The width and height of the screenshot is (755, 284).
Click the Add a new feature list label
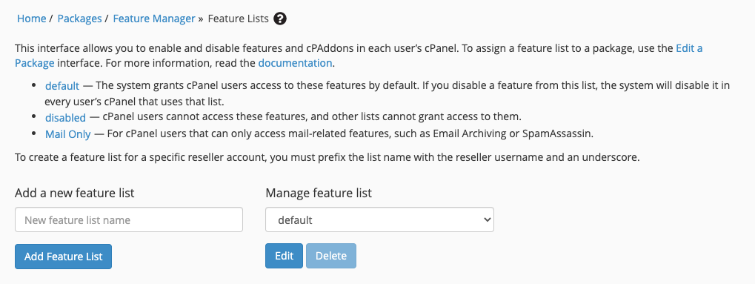[75, 194]
